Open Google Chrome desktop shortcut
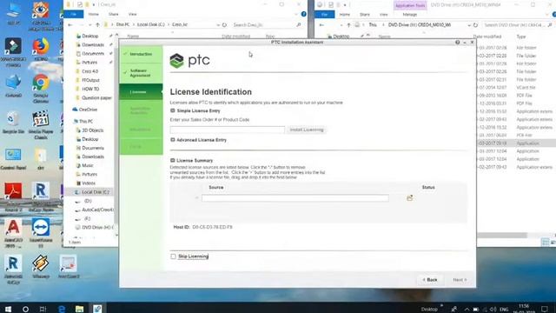The image size is (556, 313). click(x=41, y=89)
